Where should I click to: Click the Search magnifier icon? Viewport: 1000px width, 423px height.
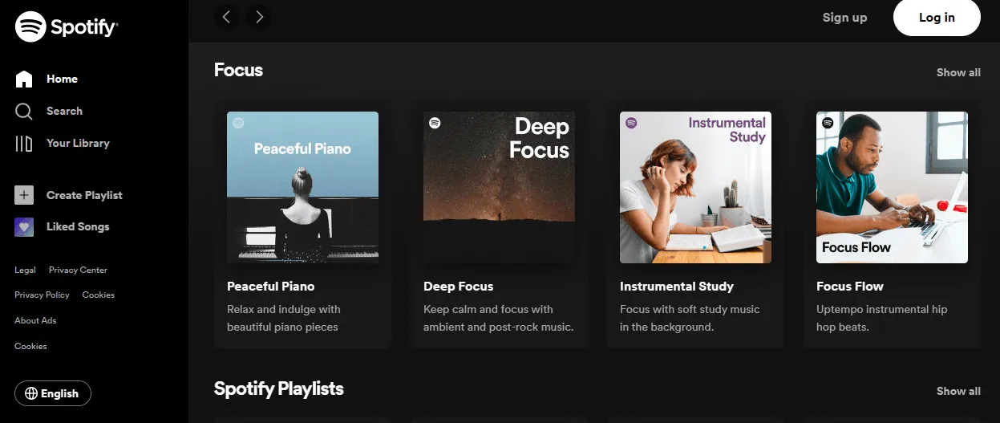coord(24,111)
